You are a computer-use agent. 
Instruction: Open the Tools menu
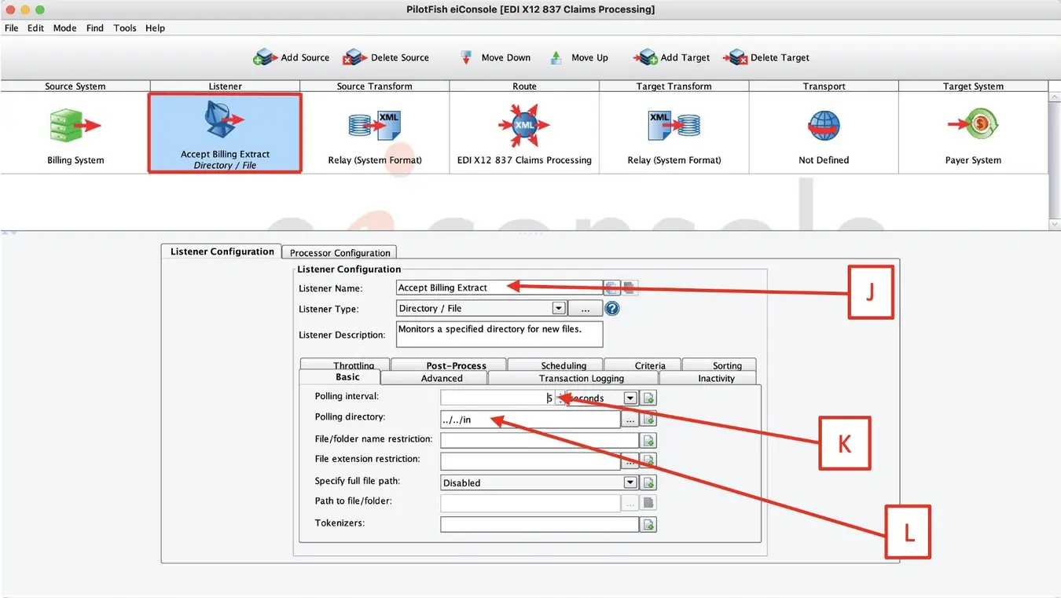pyautogui.click(x=125, y=28)
